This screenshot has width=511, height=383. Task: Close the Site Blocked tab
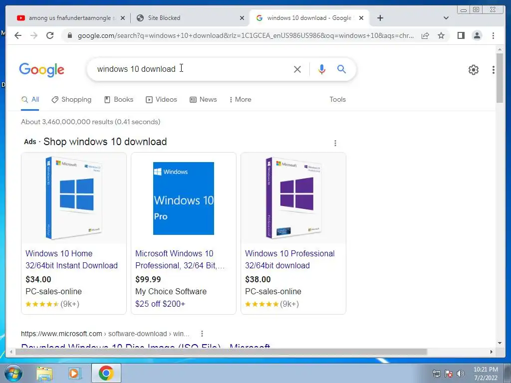pos(242,18)
